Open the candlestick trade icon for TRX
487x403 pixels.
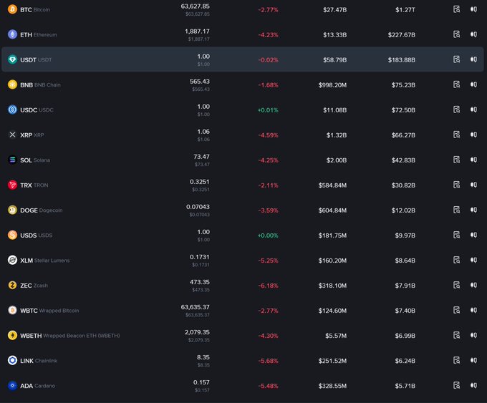tap(473, 185)
